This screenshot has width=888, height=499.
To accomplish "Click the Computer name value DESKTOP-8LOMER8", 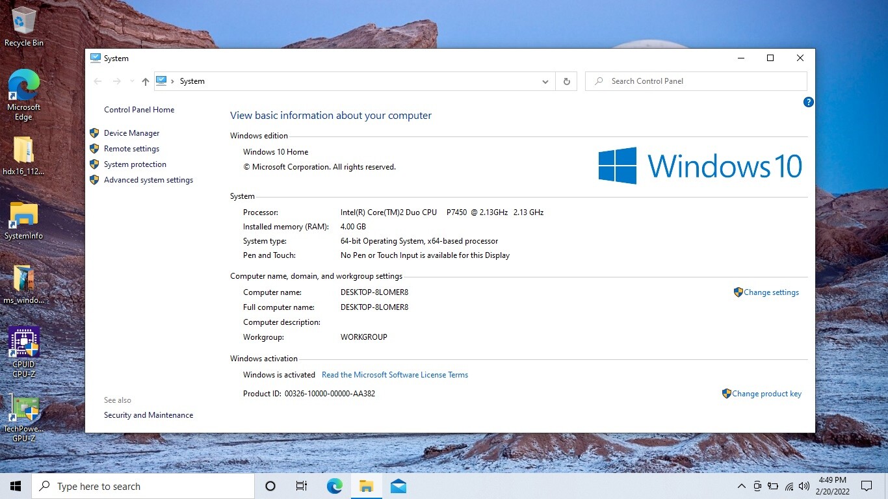I will (x=374, y=292).
